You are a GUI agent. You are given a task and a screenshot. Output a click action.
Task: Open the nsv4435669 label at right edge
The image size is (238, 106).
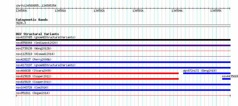tap(230, 76)
